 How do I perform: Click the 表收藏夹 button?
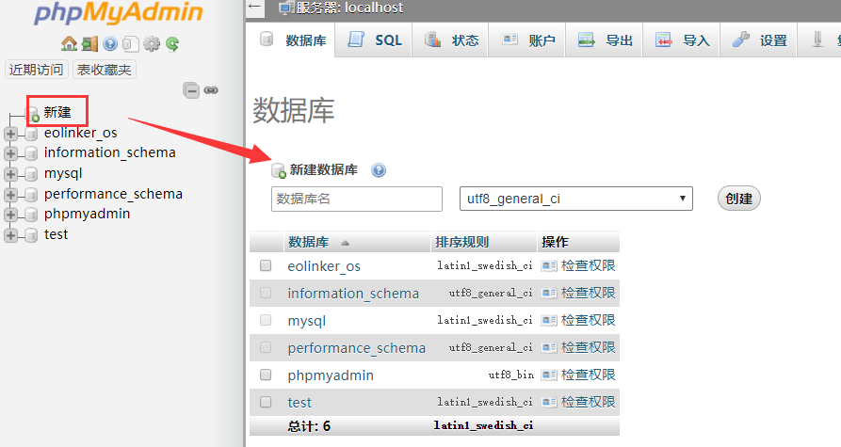[104, 70]
